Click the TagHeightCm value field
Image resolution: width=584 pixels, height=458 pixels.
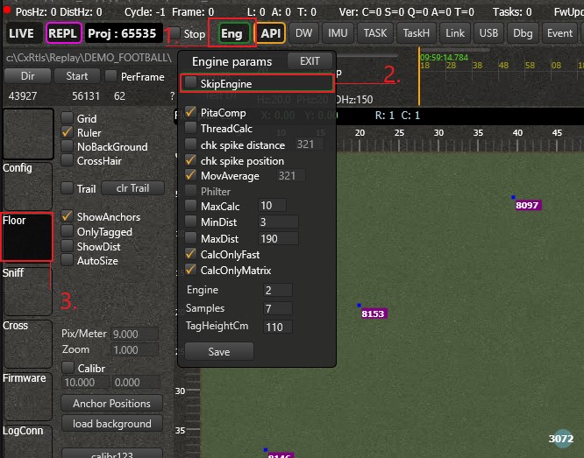[278, 327]
